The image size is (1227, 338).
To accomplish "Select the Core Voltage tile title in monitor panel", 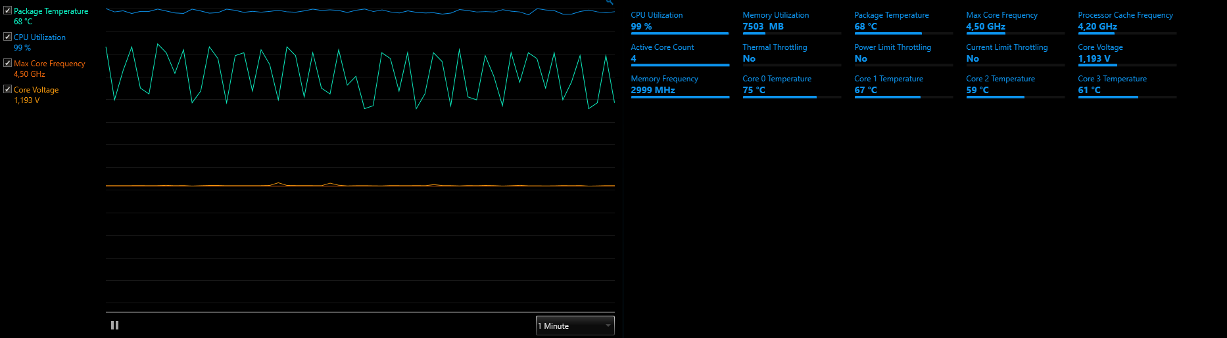I will click(1100, 47).
